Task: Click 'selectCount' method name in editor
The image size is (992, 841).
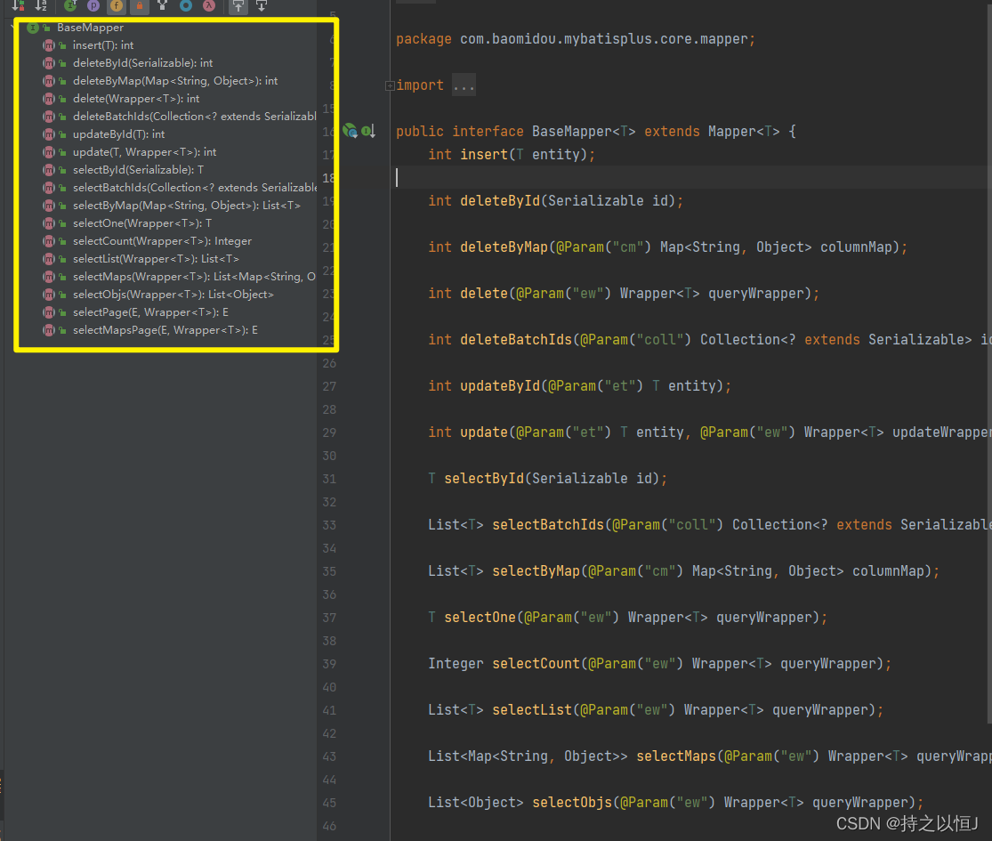Action: [x=536, y=663]
